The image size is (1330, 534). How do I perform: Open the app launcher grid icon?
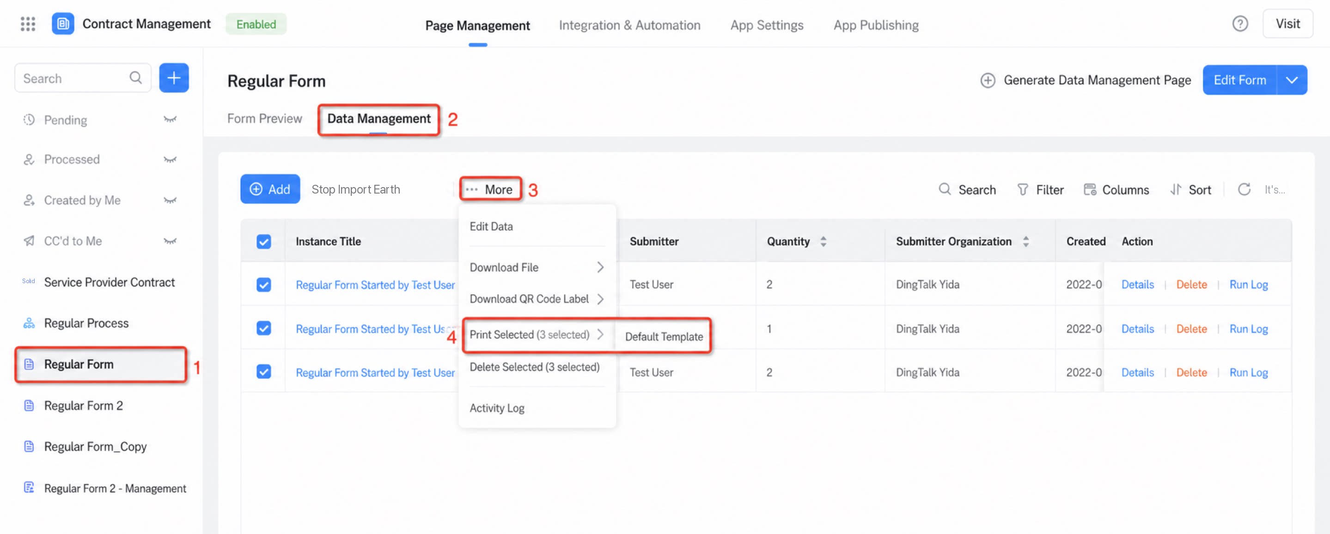(28, 24)
